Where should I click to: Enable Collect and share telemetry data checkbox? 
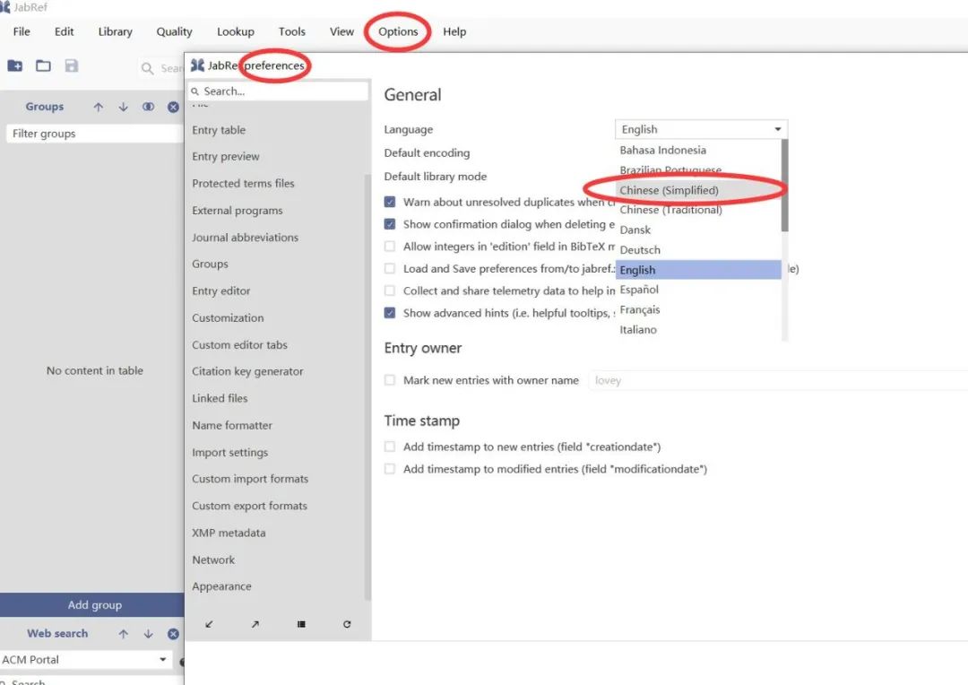(x=390, y=290)
